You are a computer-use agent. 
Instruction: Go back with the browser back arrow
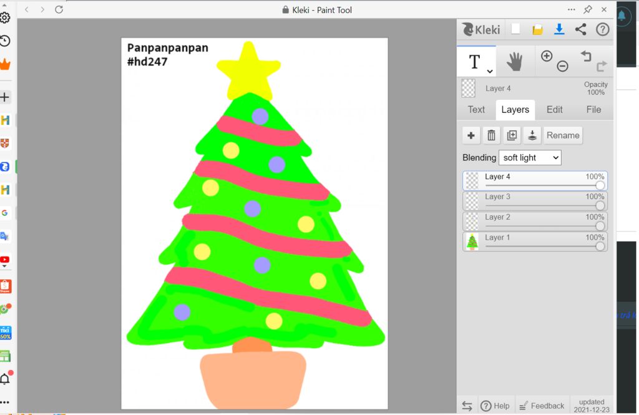[x=27, y=9]
